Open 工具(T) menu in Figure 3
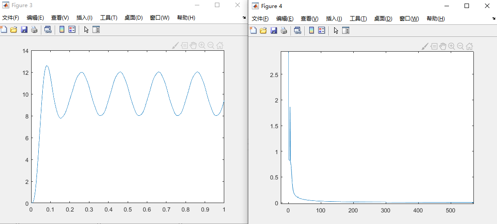The image size is (497, 224). 109,18
